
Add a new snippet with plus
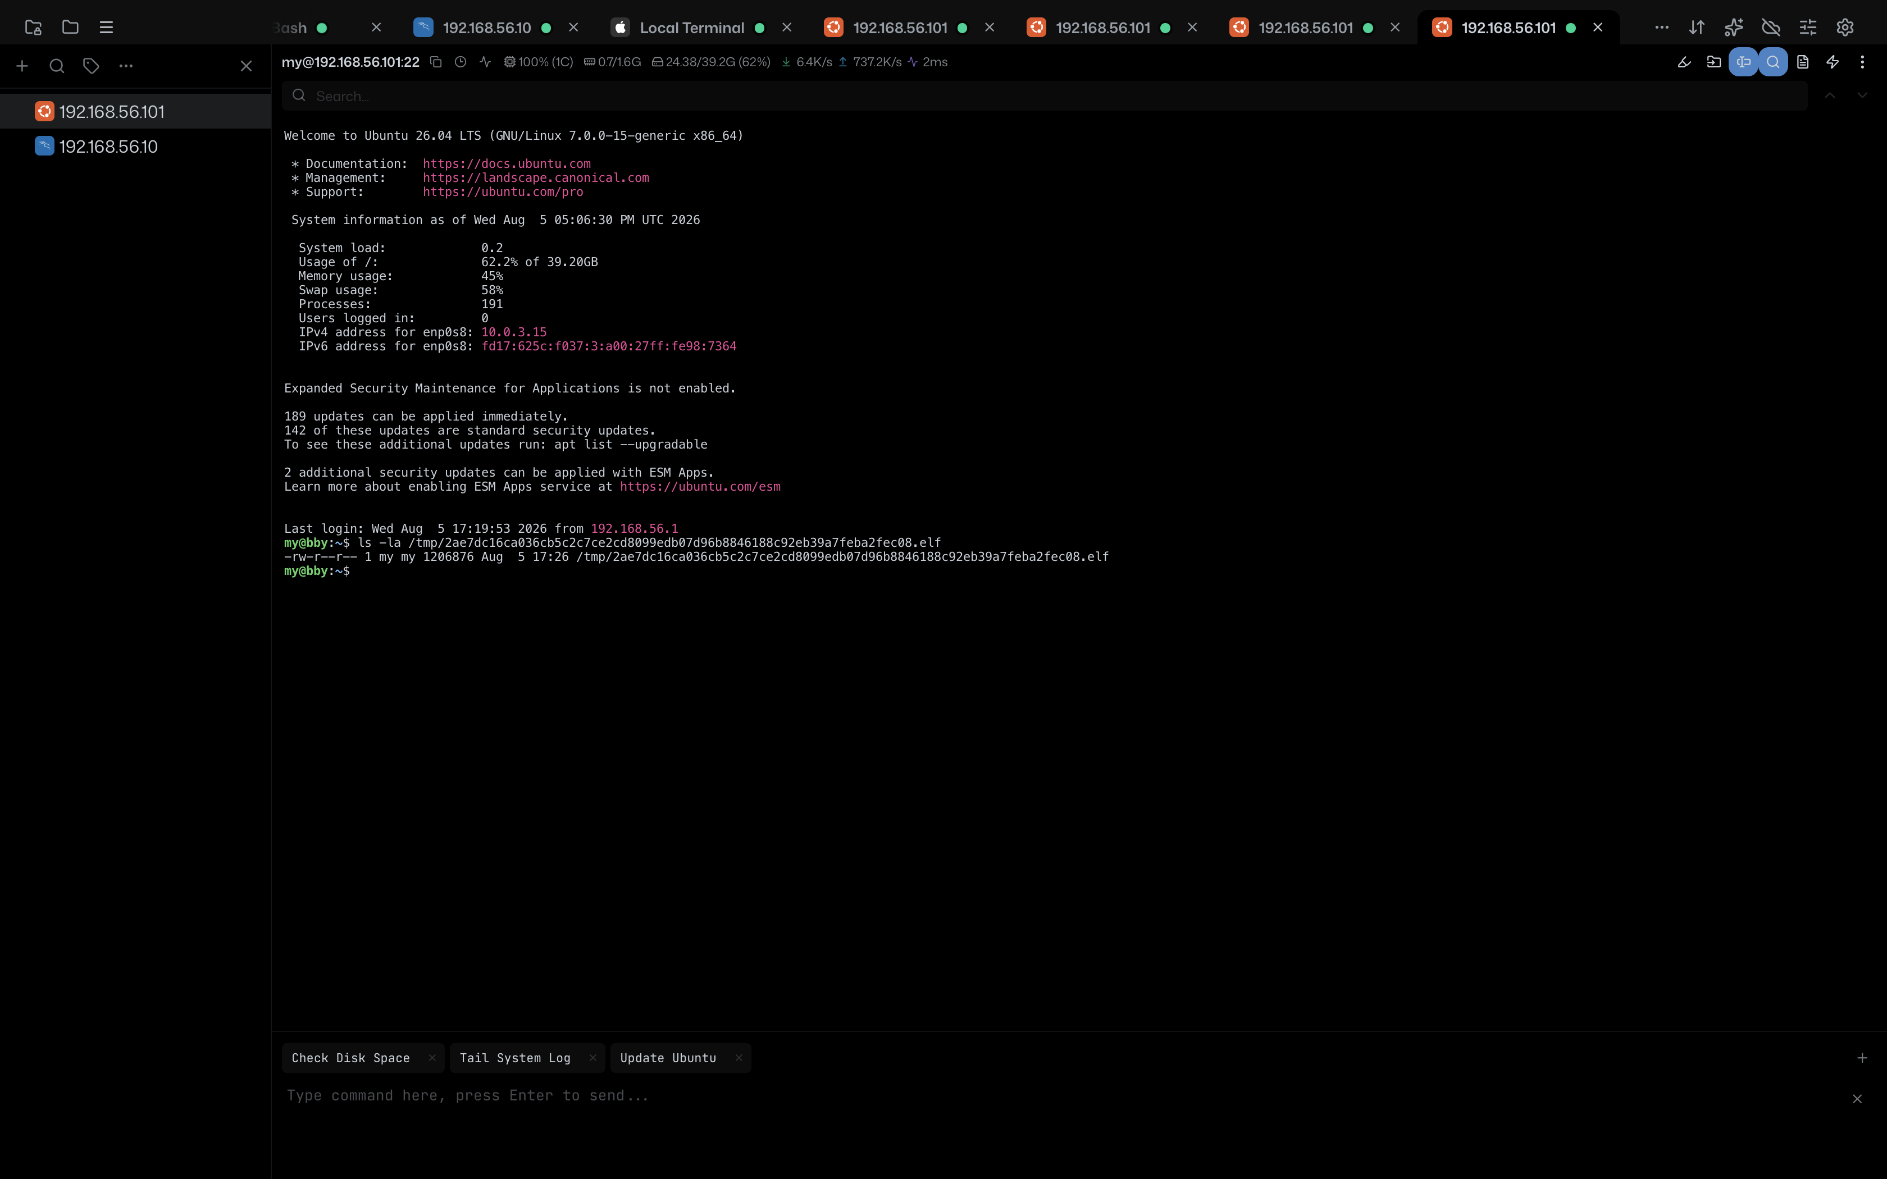1862,1058
